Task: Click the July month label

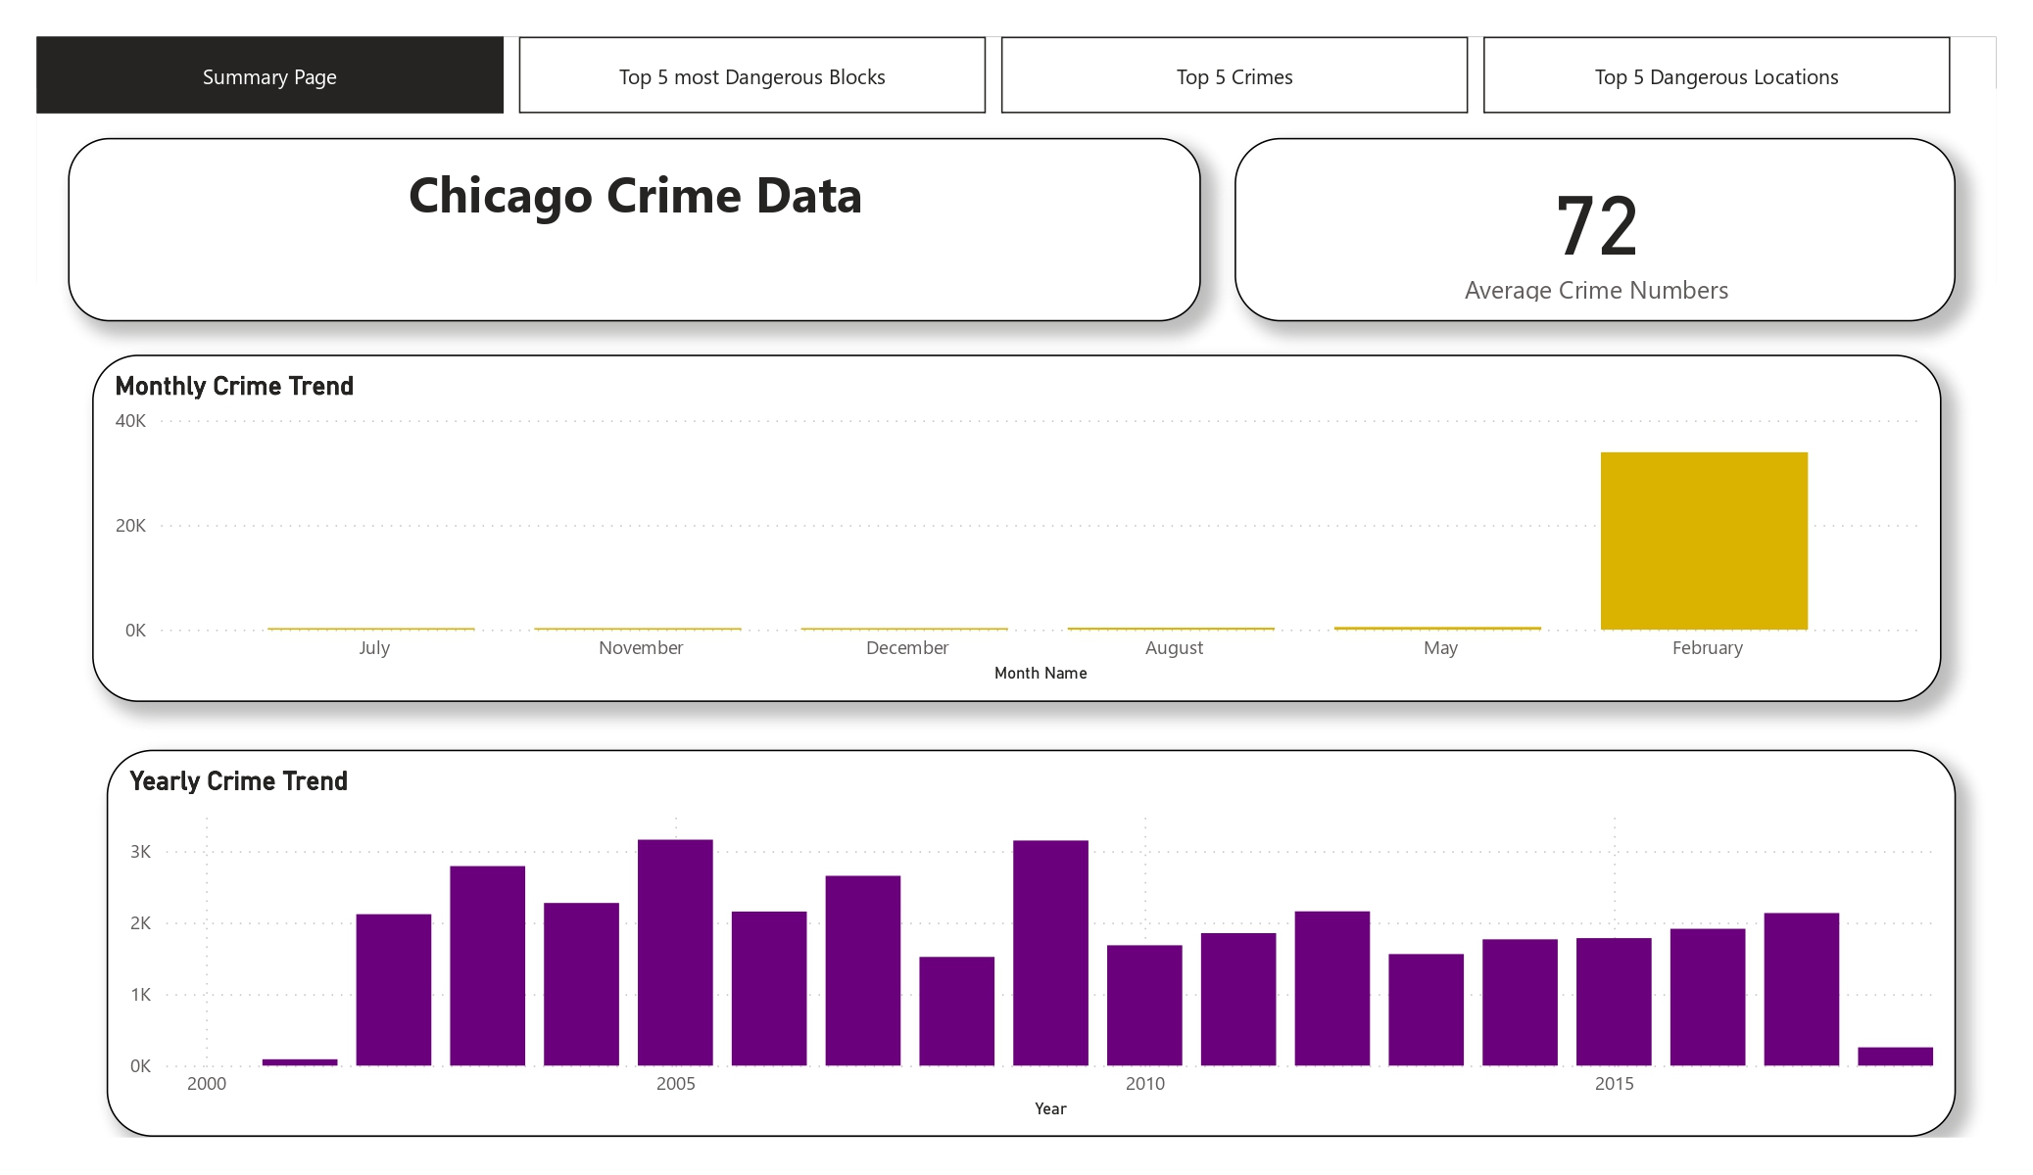Action: pos(374,648)
